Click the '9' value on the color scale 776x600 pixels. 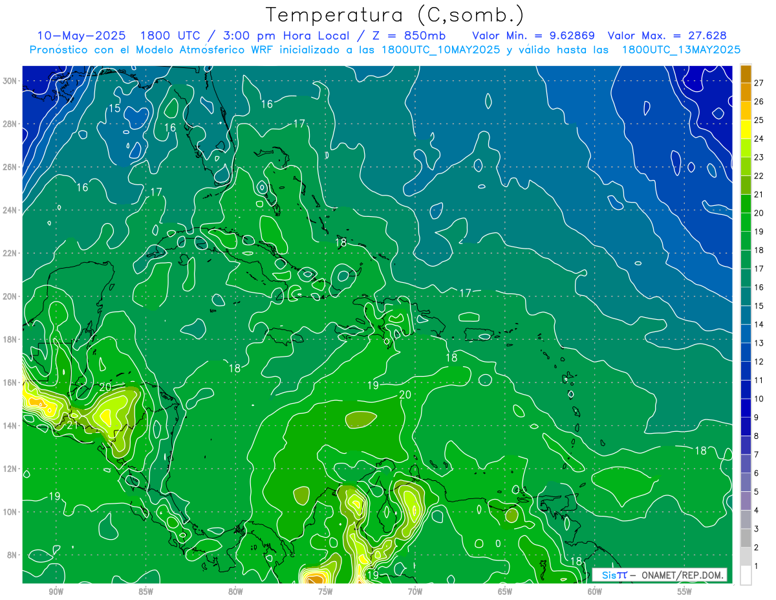pos(757,417)
